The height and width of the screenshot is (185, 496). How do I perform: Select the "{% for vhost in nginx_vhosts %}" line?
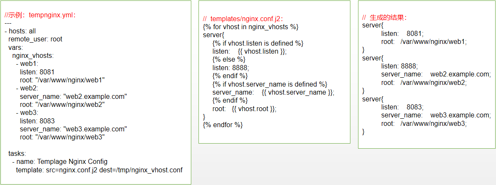coord(251,27)
